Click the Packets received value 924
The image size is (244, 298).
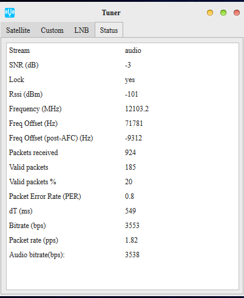130,153
